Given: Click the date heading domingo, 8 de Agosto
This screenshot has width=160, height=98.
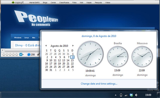Looking at the screenshot, I should point(99,36).
